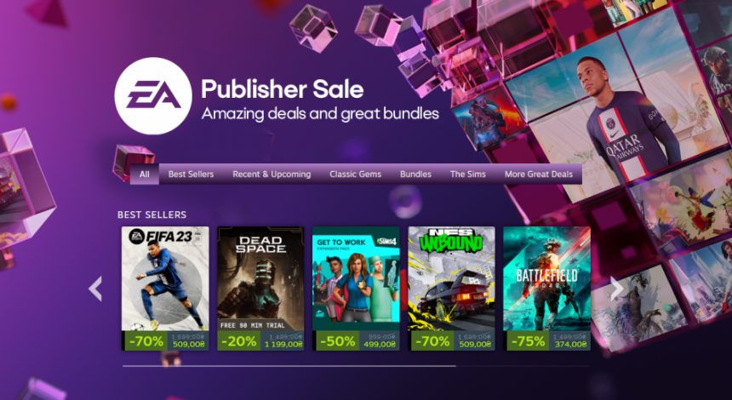The image size is (732, 400).
Task: Click Dead Space -20% price tag
Action: pos(260,340)
